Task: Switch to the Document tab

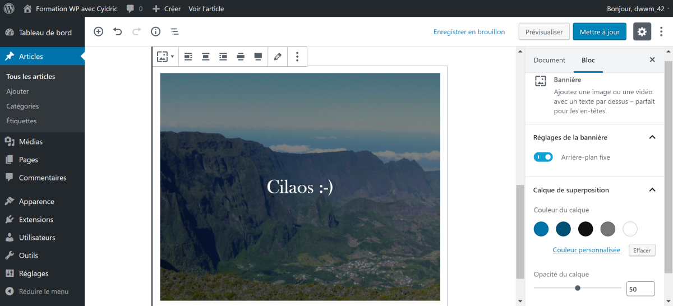Action: [x=550, y=60]
